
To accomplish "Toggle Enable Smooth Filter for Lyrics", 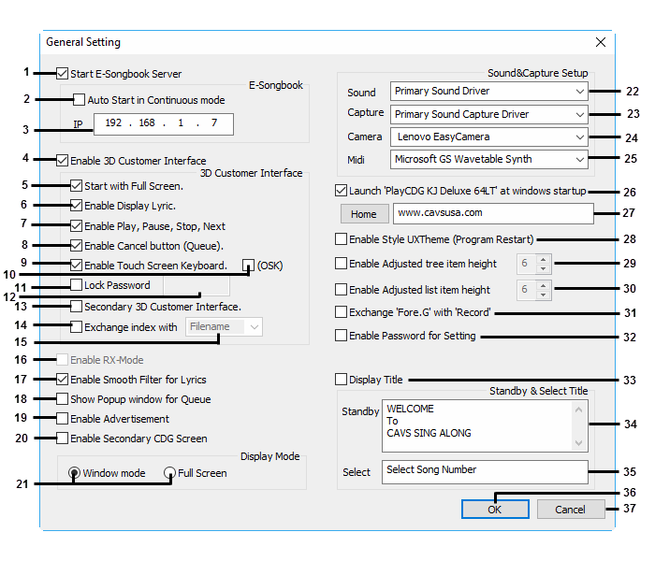I will click(x=63, y=380).
